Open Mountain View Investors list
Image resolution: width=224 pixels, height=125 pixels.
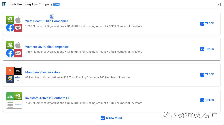pos(43,72)
